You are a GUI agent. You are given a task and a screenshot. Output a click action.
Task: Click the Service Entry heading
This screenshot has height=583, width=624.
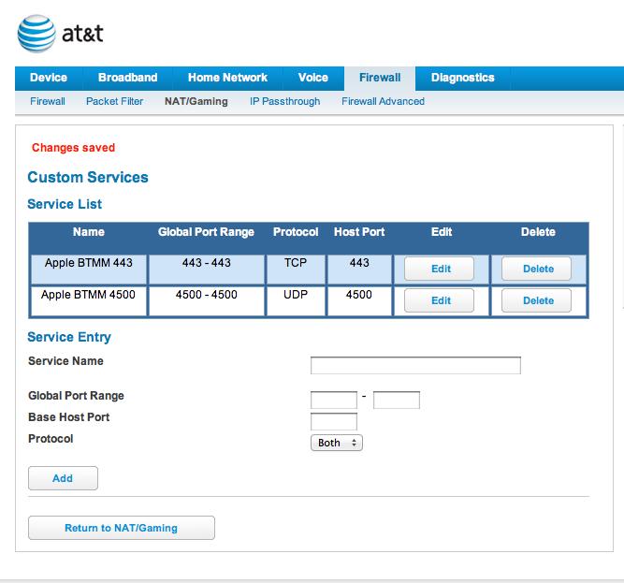click(69, 337)
